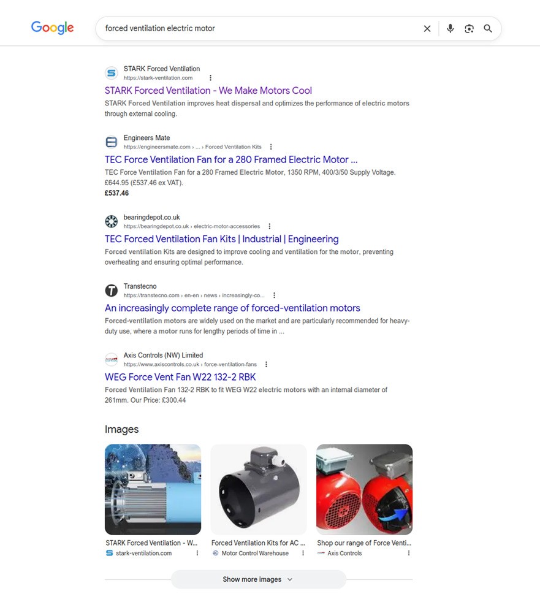Open Google Lens image search icon
Image resolution: width=540 pixels, height=610 pixels.
(469, 28)
